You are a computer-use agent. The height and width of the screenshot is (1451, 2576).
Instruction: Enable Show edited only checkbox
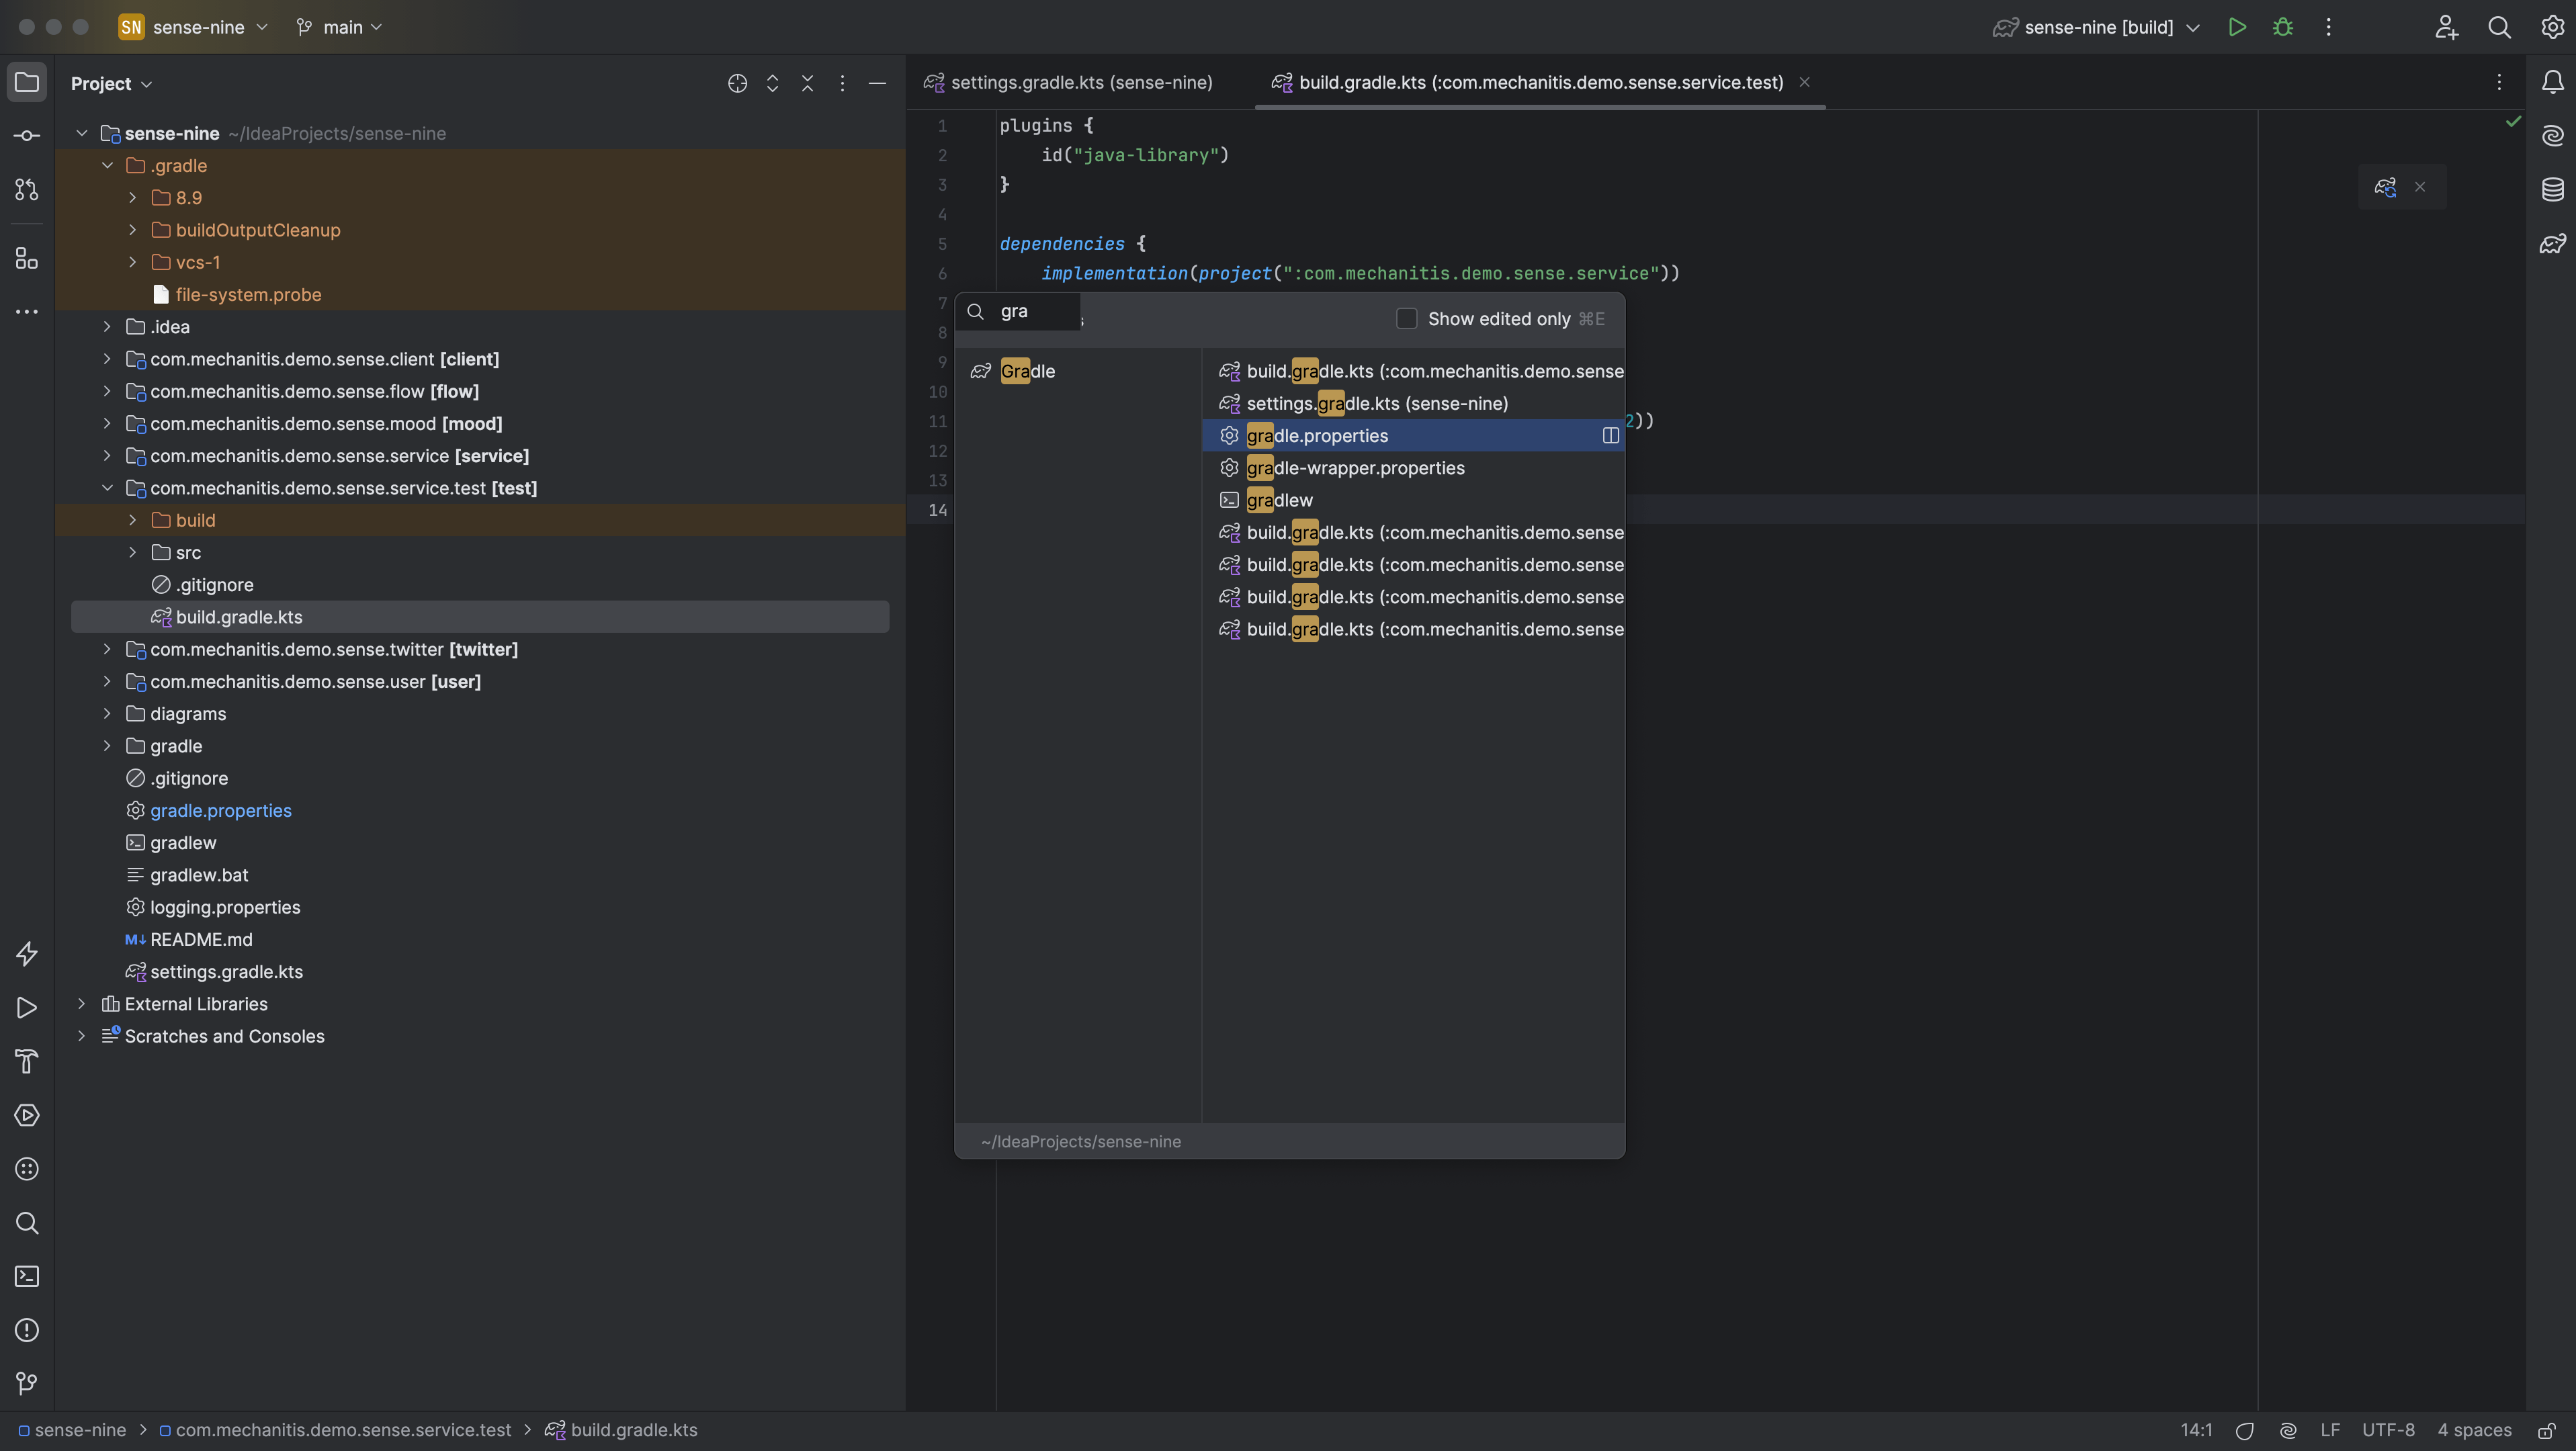pos(1406,319)
